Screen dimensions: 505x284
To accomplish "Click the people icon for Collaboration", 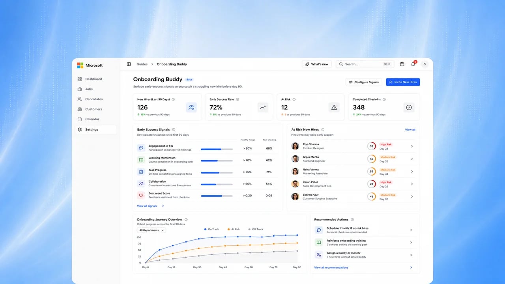I will point(141,183).
